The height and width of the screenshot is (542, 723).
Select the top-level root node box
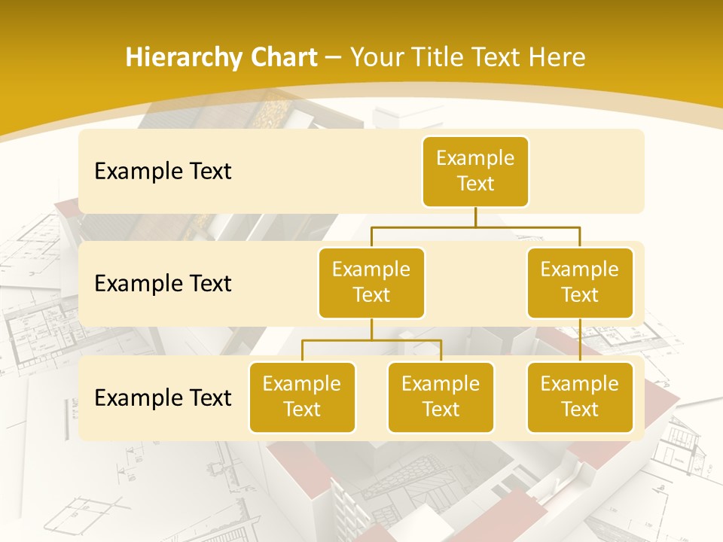475,171
